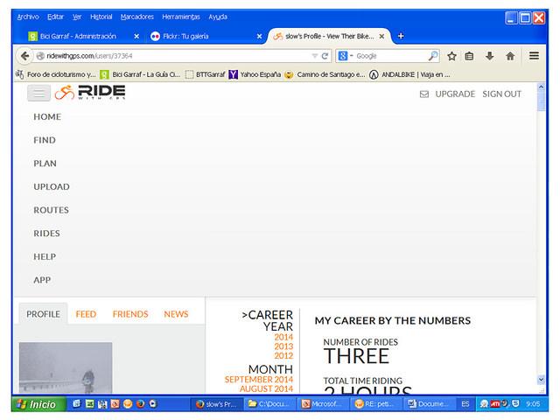560x420 pixels.
Task: Switch to the NEWS tab
Action: point(176,314)
